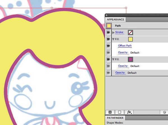Click the Stroke none color swatch
This screenshot has width=168, height=125.
click(130, 33)
